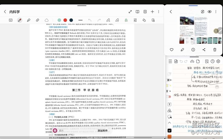The image size is (223, 139).
Task: Activate the lasso selection tool
Action: tap(47, 20)
